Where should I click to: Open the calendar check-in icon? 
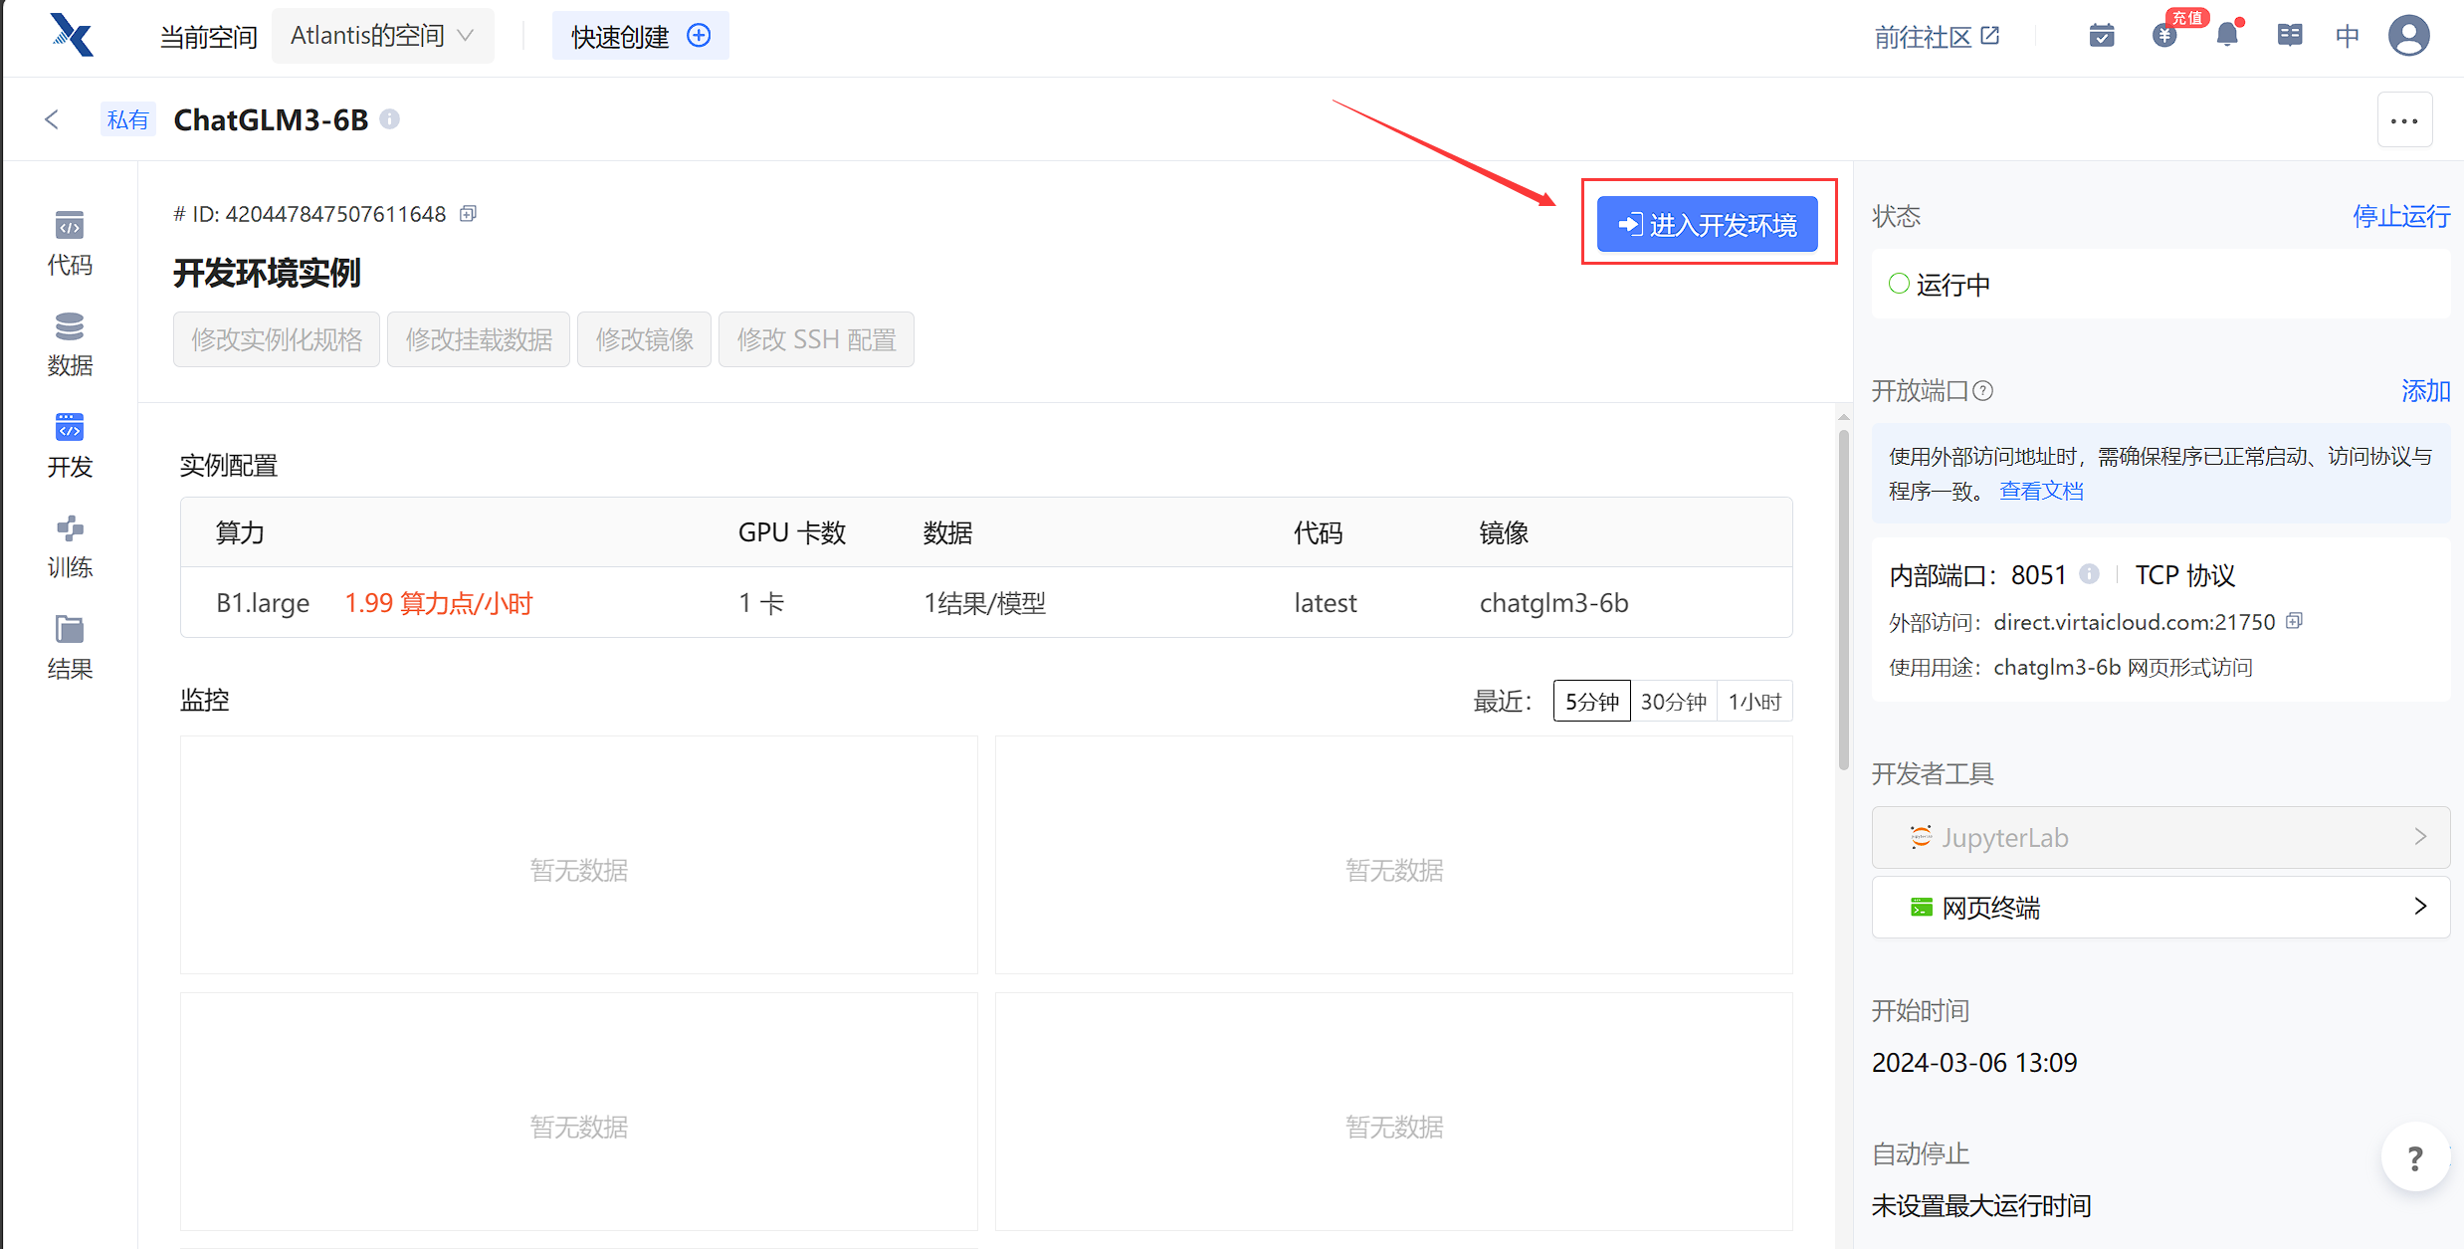click(2102, 36)
